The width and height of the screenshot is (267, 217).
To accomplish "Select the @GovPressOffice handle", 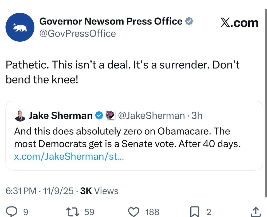I will coord(77,33).
